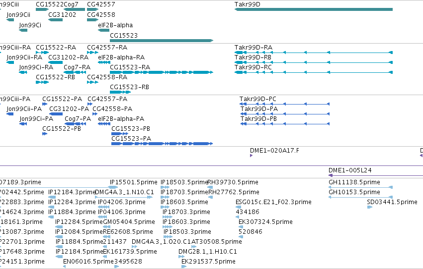This screenshot has width=423, height=269.
Task: Select the CG42558-PA protein feature
Action: pos(95,114)
